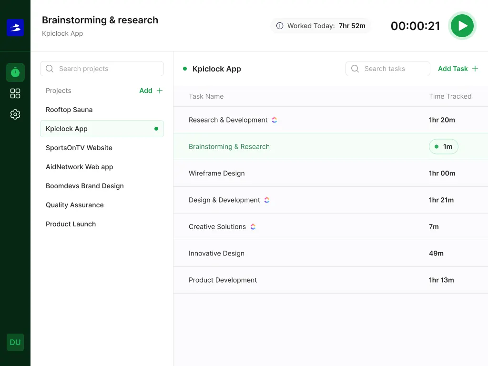The height and width of the screenshot is (366, 488).
Task: Click the info icon beside Worked Today
Action: [280, 26]
